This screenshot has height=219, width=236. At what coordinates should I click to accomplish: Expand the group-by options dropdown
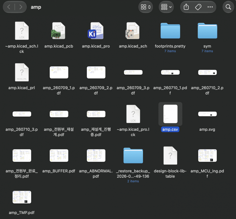(166, 7)
